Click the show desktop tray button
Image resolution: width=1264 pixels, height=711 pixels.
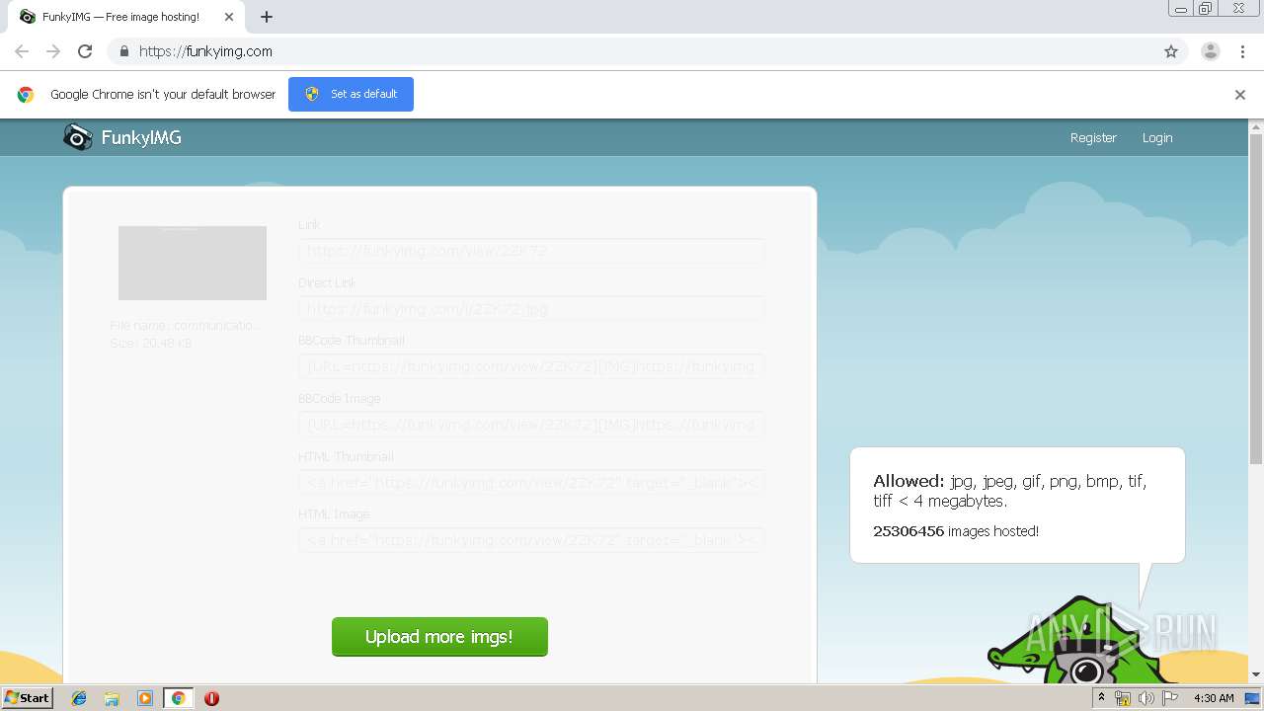[1252, 698]
